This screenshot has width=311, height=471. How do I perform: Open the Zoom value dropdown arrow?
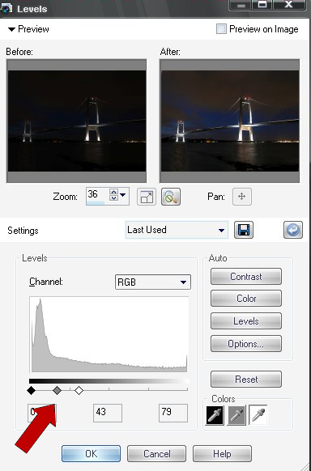(123, 195)
